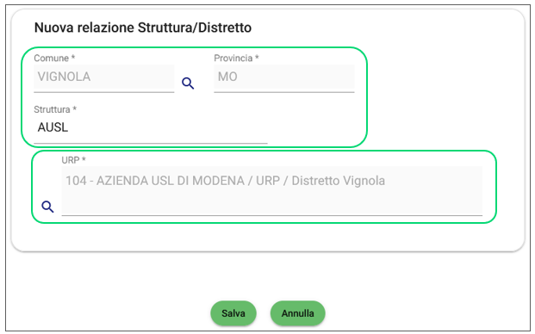Click the Nuova relazione Struttura/Distretto title
535x334 pixels.
click(143, 28)
